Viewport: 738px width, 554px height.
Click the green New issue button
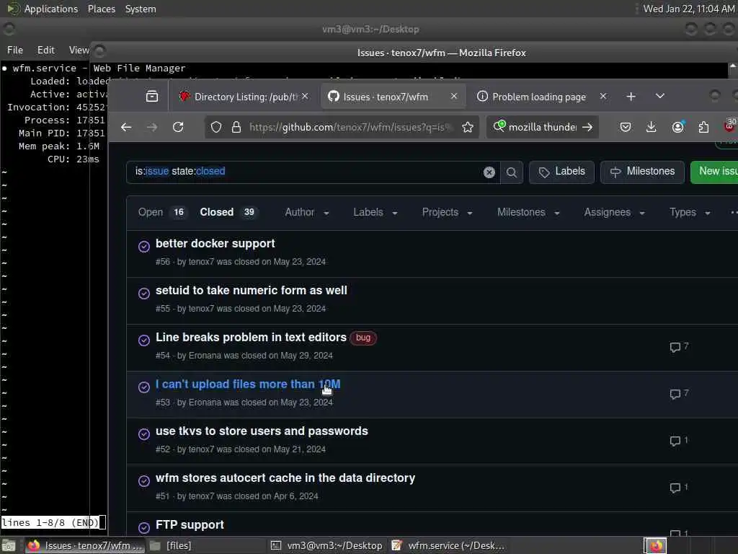coord(714,172)
